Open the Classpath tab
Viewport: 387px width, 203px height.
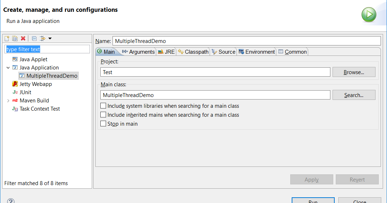[193, 52]
